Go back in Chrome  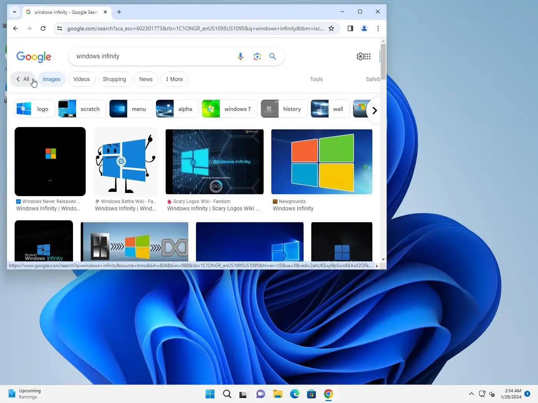(x=15, y=28)
